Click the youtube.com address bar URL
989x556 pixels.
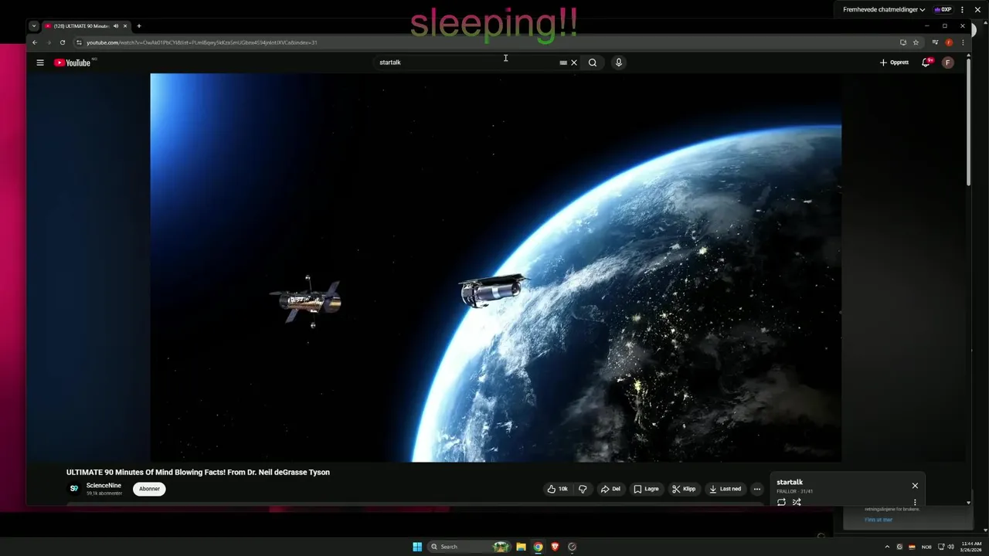click(202, 42)
